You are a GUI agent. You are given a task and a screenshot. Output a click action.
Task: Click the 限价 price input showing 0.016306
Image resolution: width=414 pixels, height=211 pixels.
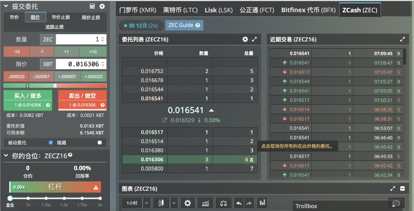81,64
